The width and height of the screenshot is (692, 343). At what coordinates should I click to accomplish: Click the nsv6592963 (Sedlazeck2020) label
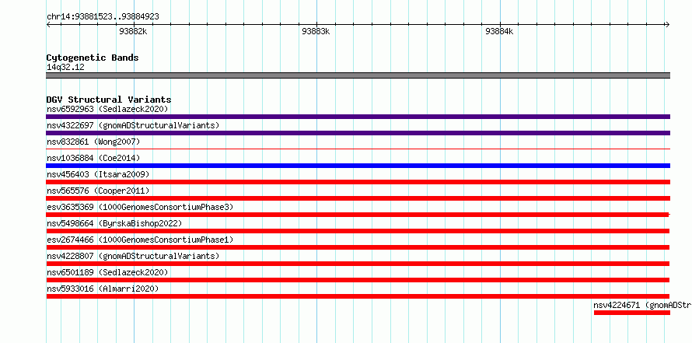107,109
